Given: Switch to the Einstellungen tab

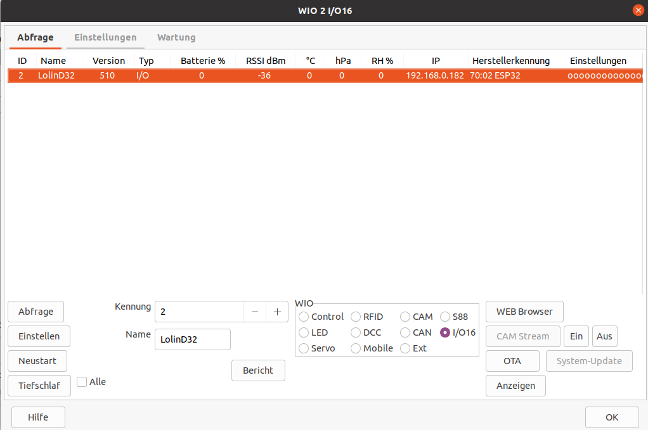Looking at the screenshot, I should click(105, 37).
